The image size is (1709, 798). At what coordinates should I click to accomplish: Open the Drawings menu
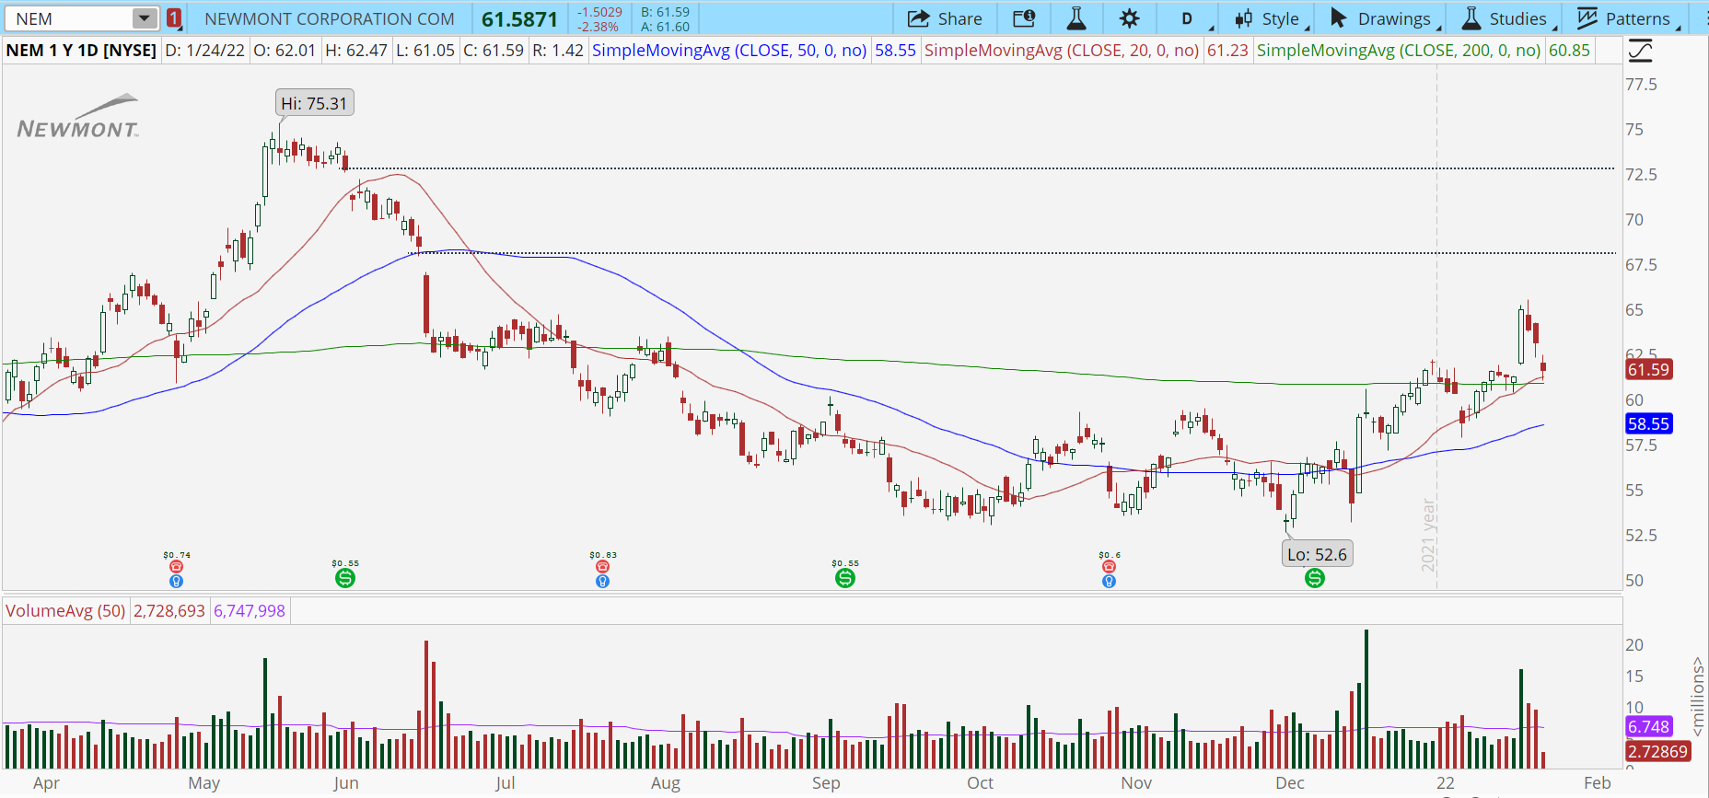click(x=1384, y=18)
